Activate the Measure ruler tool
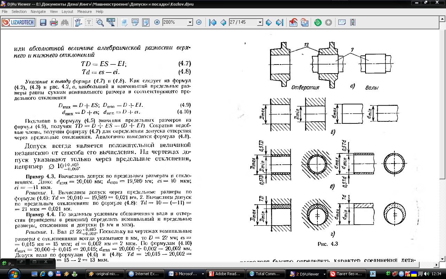The width and height of the screenshot is (446, 279). coord(111,22)
